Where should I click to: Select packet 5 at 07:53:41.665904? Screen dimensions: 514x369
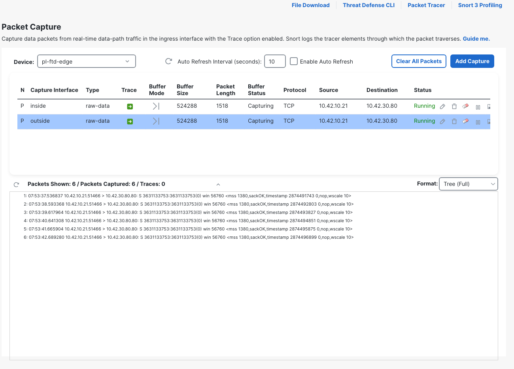188,229
